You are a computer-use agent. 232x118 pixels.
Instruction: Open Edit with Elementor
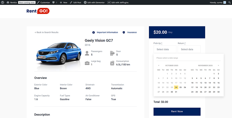point(94,2)
